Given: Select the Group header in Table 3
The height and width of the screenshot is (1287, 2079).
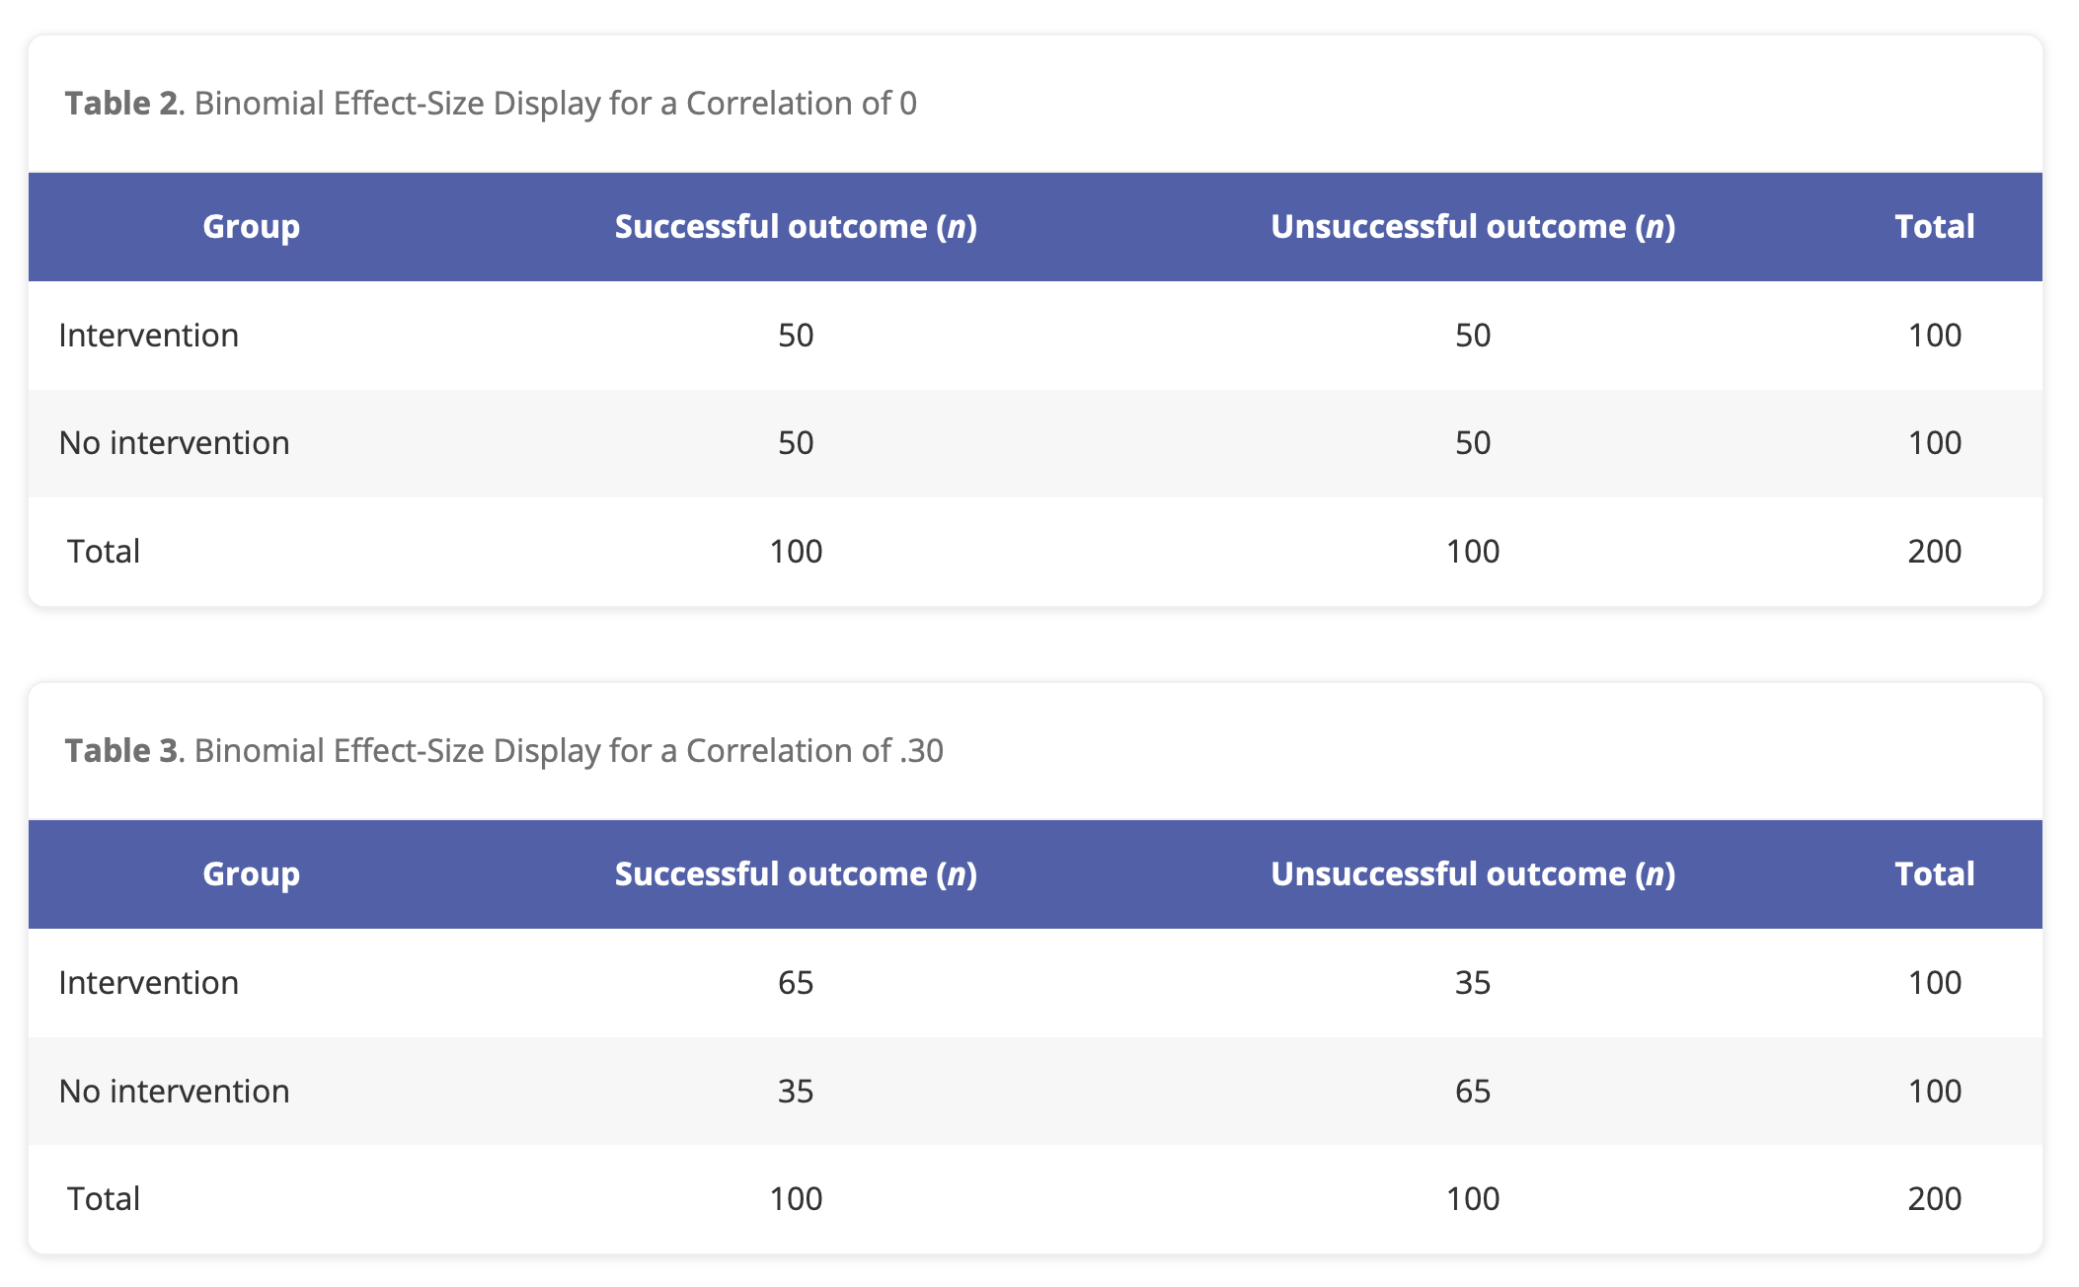Looking at the screenshot, I should pos(251,874).
